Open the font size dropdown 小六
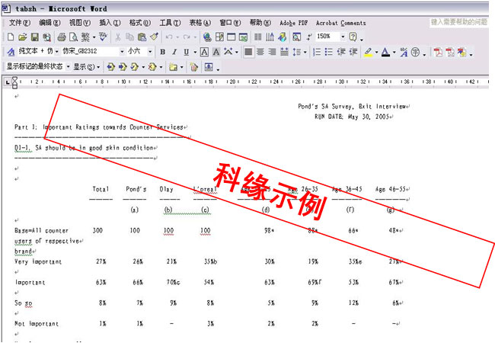 (150, 52)
